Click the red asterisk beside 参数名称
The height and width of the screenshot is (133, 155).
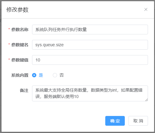tap(9, 29)
